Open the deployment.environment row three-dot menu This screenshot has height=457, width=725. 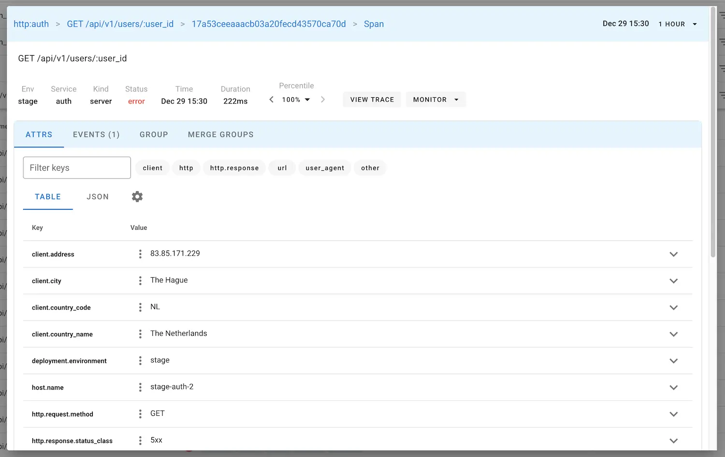[140, 361]
